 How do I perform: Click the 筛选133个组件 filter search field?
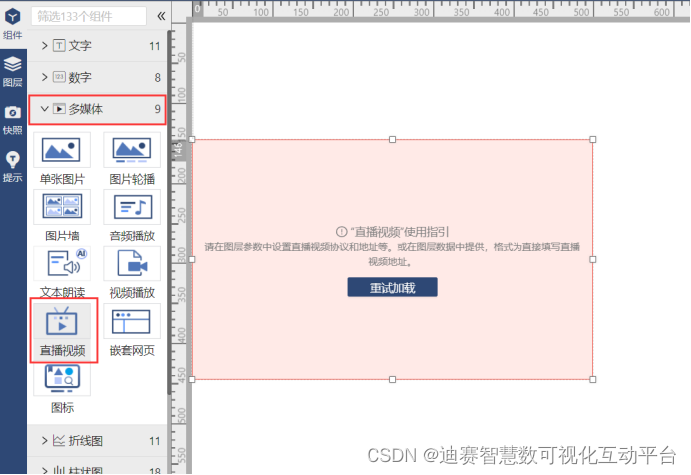pyautogui.click(x=88, y=16)
